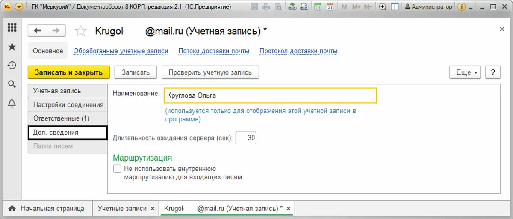Image resolution: width=513 pixels, height=219 pixels.
Task: Click the Zoom magnifier icon
Action: [383, 7]
